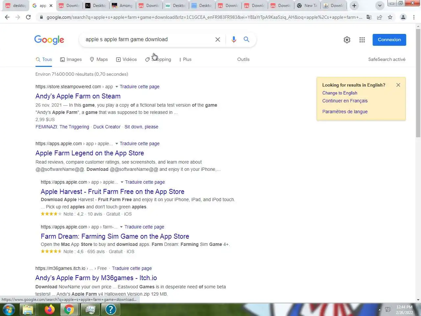Click the Chrome taskbar icon
Screen dimensions: 421x316
pos(69,309)
